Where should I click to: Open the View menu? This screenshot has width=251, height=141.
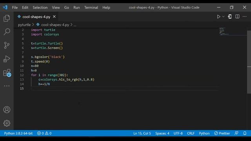click(56, 7)
